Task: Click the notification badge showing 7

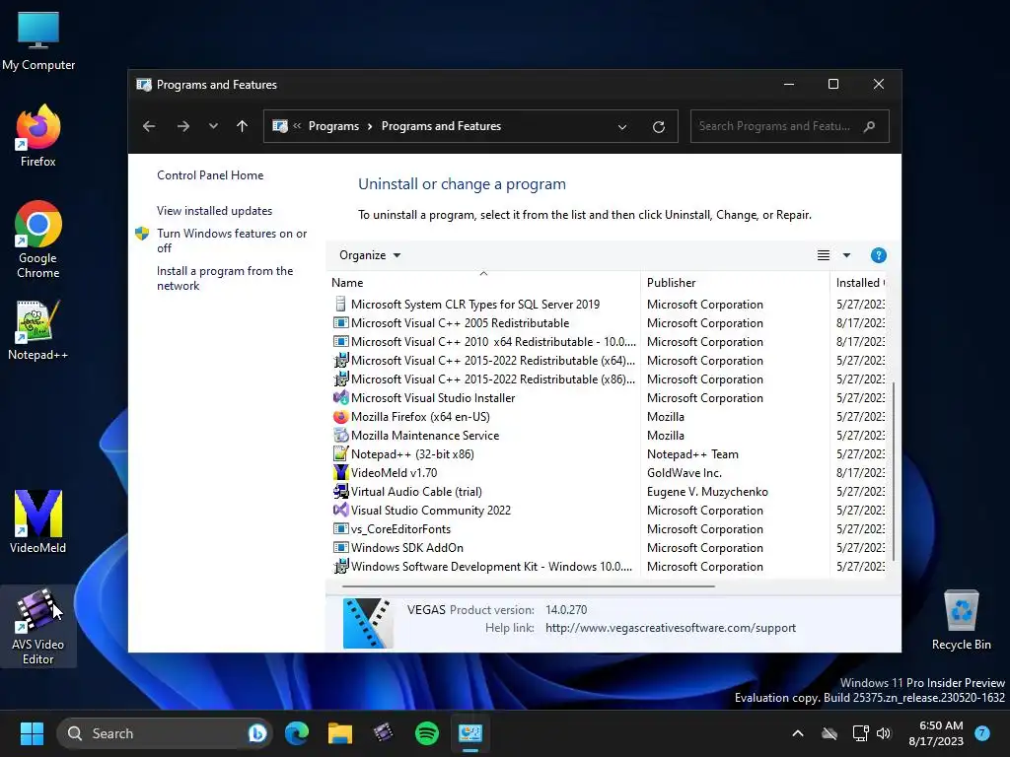Action: (x=982, y=733)
